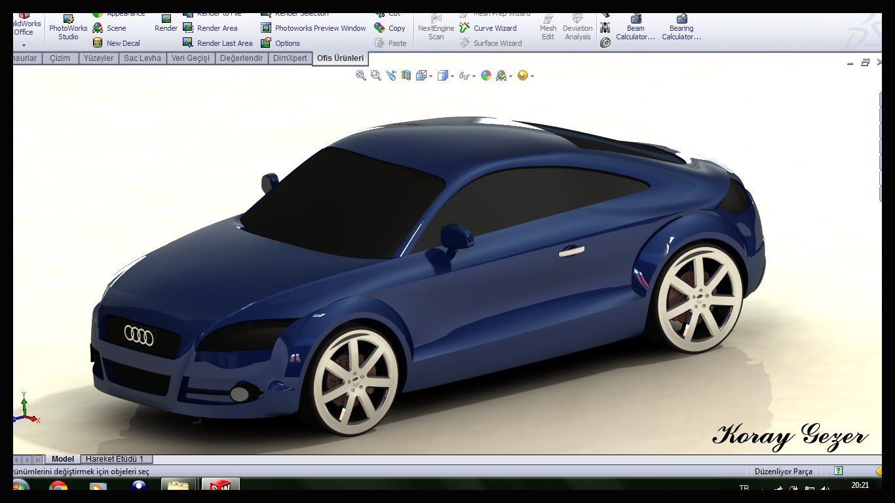Open the Surface Wizard

[491, 43]
